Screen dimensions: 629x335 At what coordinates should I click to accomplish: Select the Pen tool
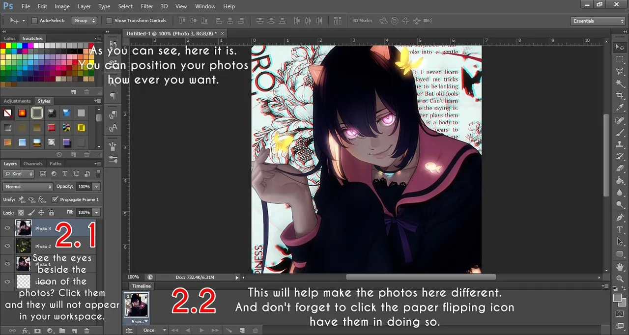[620, 218]
